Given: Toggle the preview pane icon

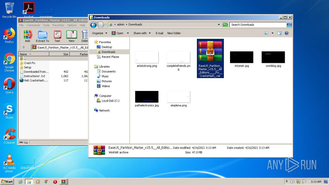Looking at the screenshot, I should click(x=279, y=33).
